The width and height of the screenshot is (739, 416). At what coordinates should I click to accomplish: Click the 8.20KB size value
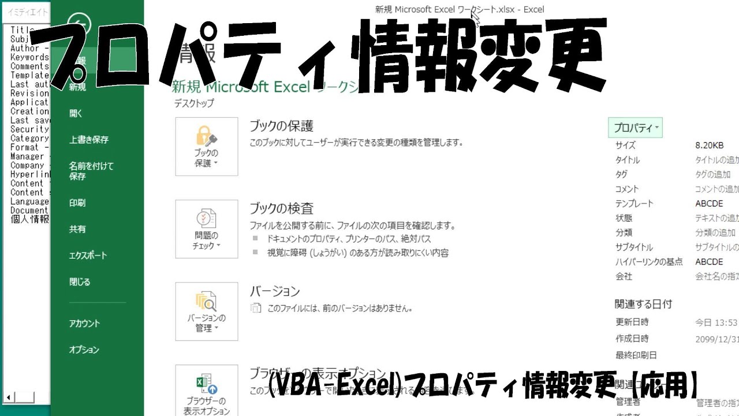(x=709, y=146)
